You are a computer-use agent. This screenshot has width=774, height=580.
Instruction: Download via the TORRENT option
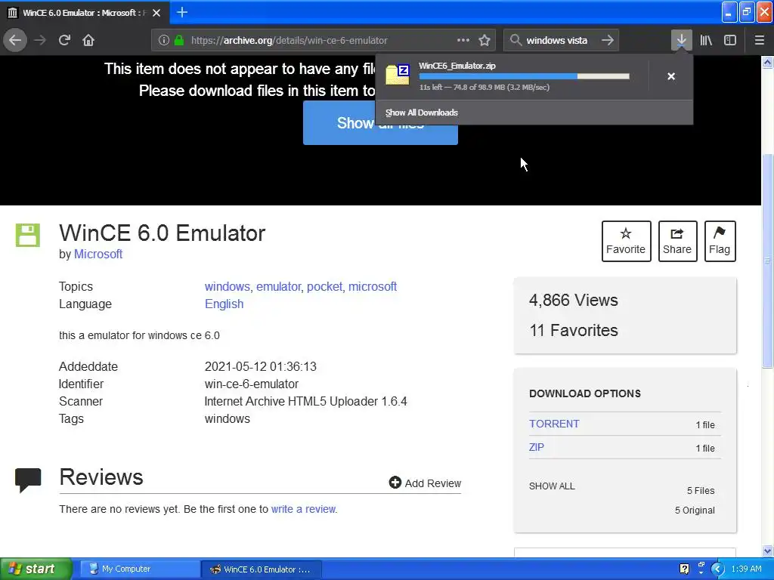(554, 424)
